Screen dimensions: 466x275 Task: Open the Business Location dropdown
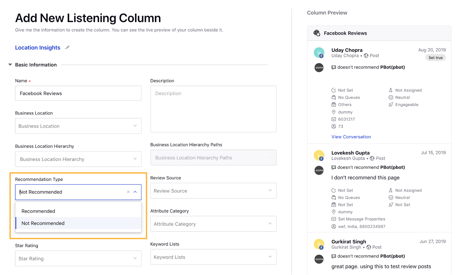[78, 126]
